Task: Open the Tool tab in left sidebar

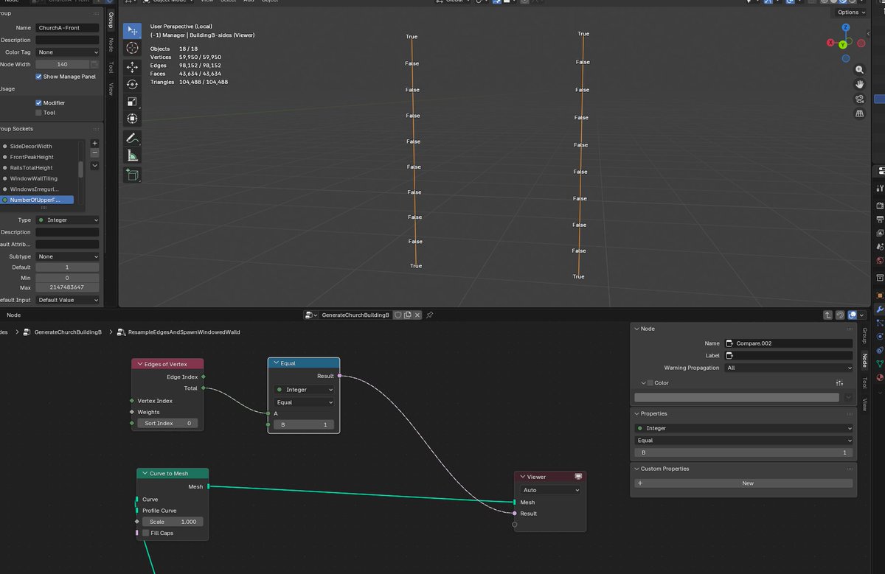Action: (x=111, y=67)
